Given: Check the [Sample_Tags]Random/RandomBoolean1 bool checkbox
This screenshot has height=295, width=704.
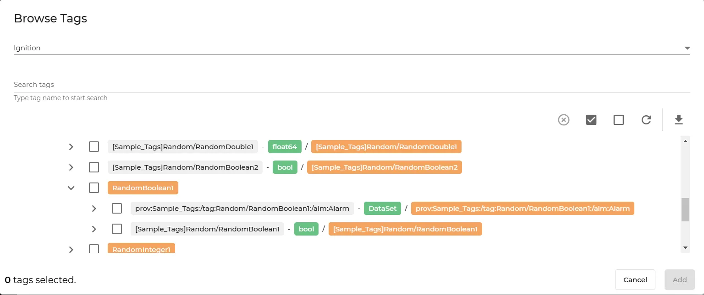Looking at the screenshot, I should click(117, 229).
